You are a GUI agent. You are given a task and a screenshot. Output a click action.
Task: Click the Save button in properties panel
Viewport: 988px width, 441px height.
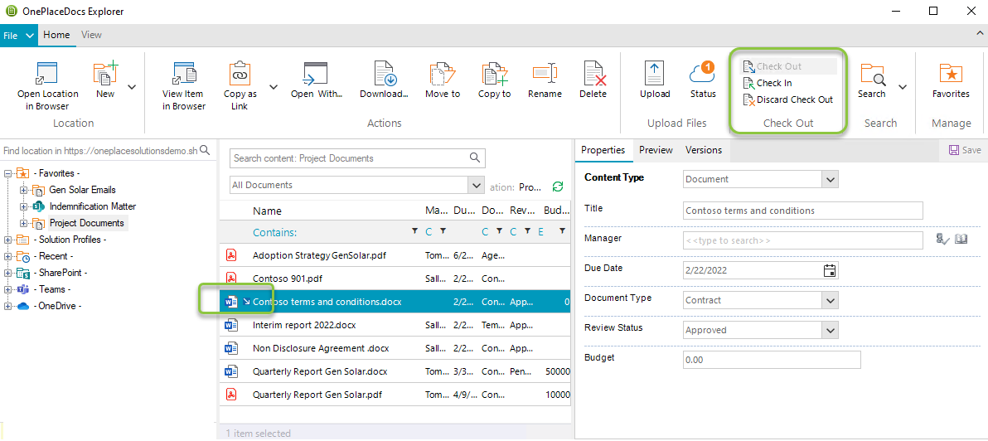coord(965,150)
